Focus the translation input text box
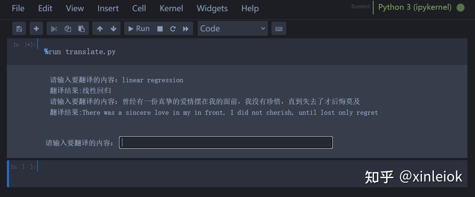This screenshot has height=197, width=475. (226, 143)
